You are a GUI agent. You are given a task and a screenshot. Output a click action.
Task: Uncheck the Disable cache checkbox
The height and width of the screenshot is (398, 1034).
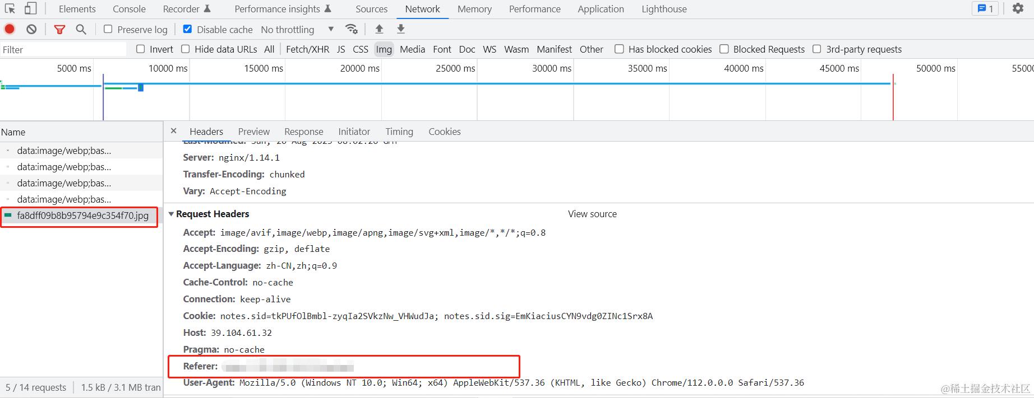click(x=187, y=29)
